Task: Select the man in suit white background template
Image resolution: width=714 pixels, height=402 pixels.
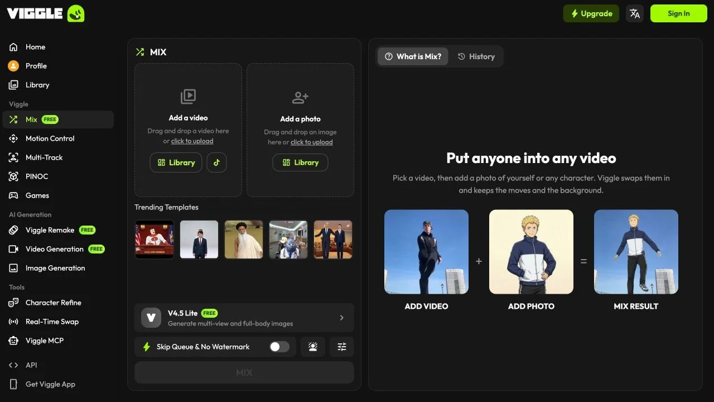Action: pos(199,240)
